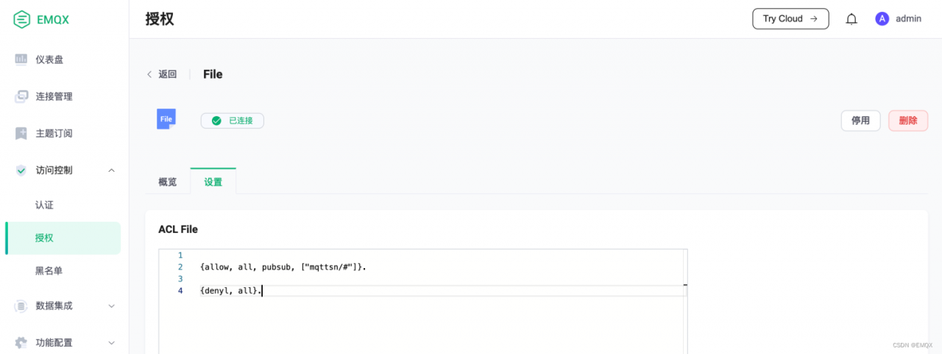Click the EMQX logo icon
Viewport: 942px width, 354px height.
22,19
